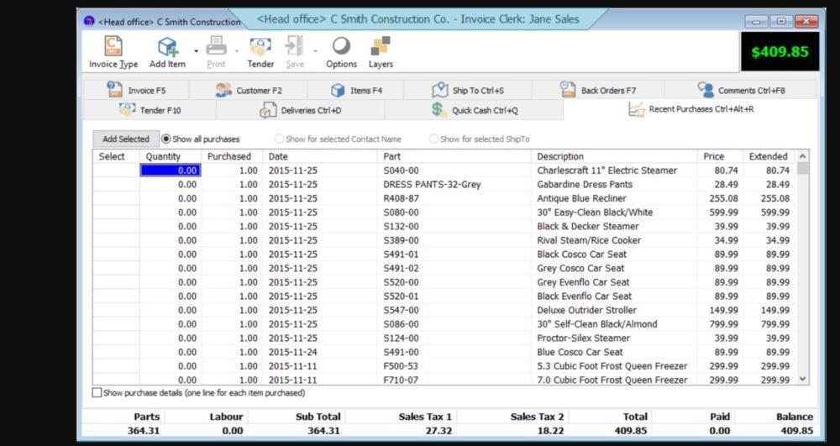Image resolution: width=840 pixels, height=446 pixels.
Task: Click the purchases list scrollbar down arrow
Action: 802,380
